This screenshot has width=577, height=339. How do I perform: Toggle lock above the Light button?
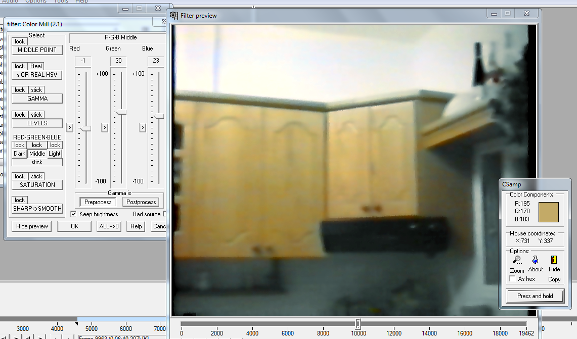point(55,145)
